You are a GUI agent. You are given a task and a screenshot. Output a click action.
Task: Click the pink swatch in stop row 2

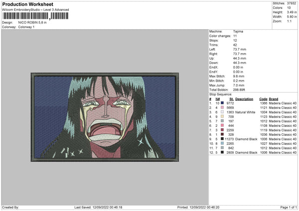pos(222,107)
